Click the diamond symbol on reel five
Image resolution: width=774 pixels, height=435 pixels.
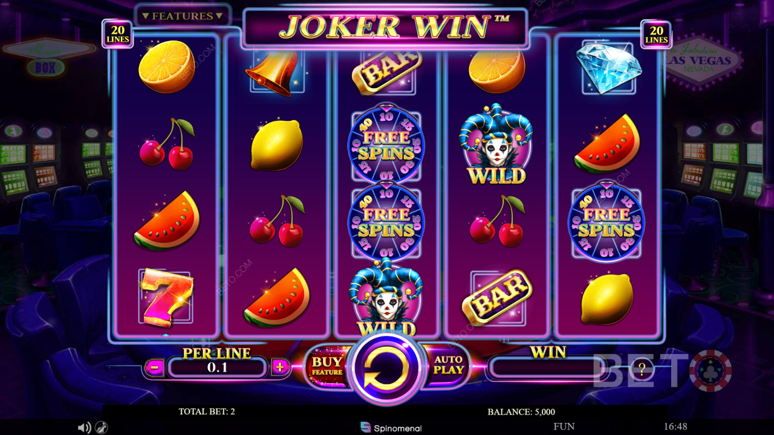pos(608,67)
